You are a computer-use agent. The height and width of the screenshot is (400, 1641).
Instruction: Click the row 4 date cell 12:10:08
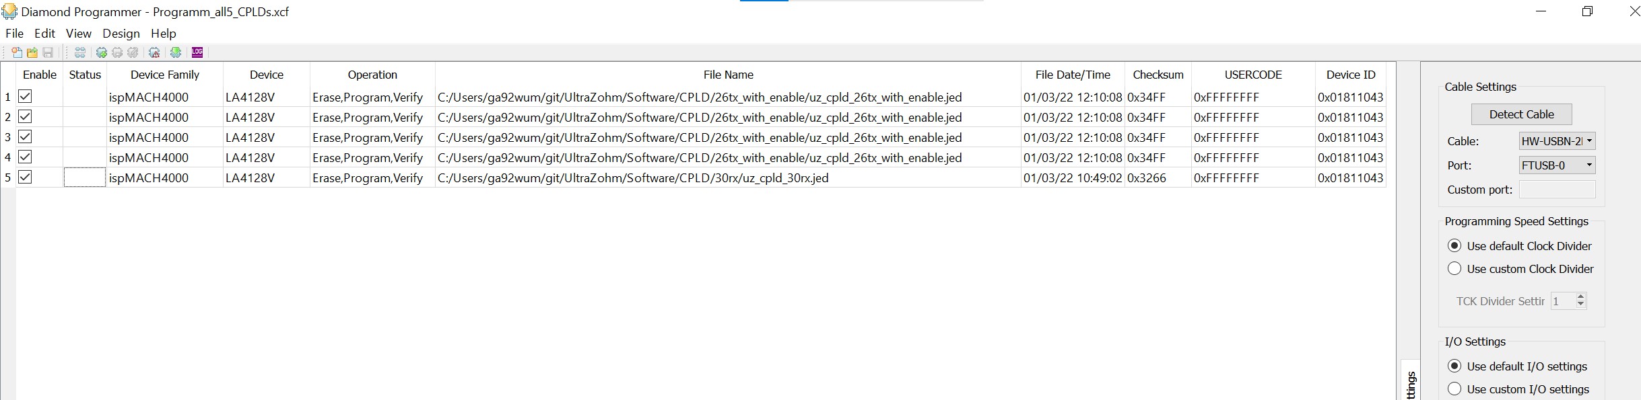[1073, 157]
